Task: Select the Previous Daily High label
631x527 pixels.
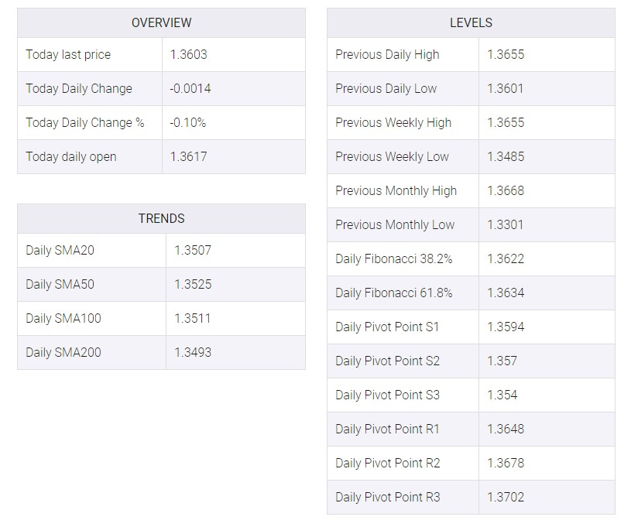Action: [387, 54]
